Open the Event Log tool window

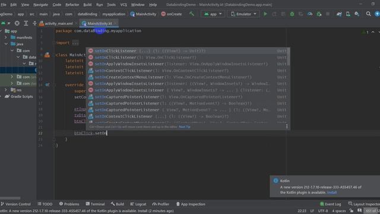[330, 204]
